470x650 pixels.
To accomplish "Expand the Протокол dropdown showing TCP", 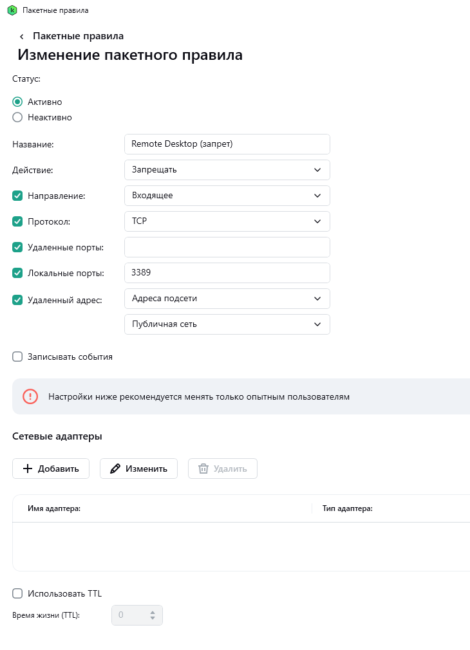I will click(227, 221).
